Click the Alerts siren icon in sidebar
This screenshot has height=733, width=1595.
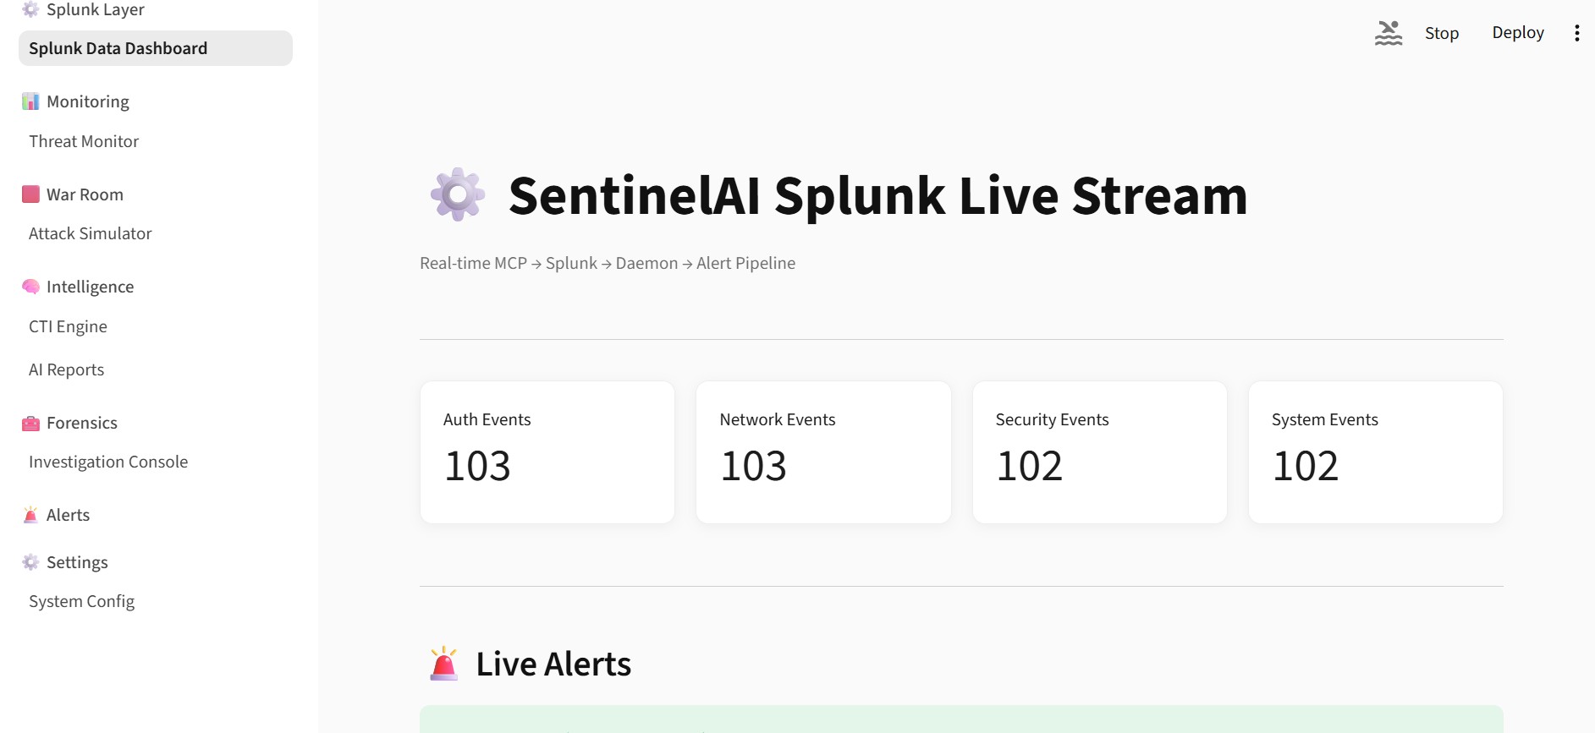coord(30,515)
